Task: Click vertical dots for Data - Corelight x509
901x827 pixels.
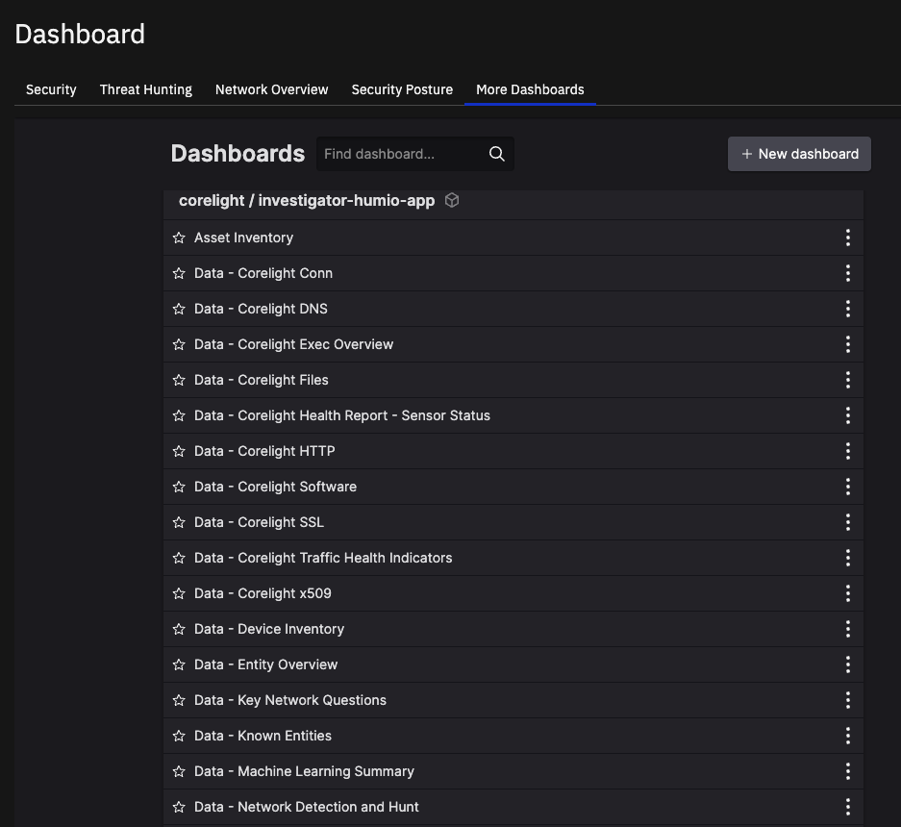Action: 847,594
